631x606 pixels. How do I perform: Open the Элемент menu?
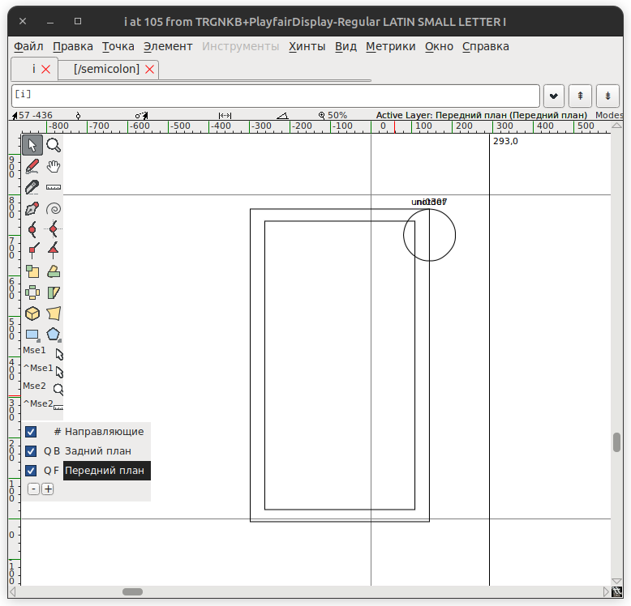point(168,46)
